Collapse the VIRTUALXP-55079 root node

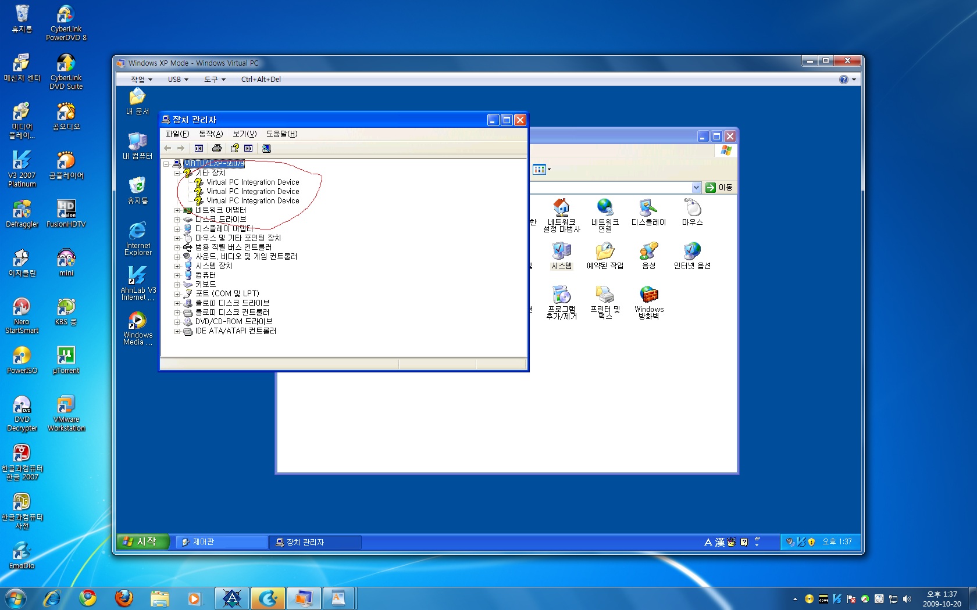click(166, 164)
